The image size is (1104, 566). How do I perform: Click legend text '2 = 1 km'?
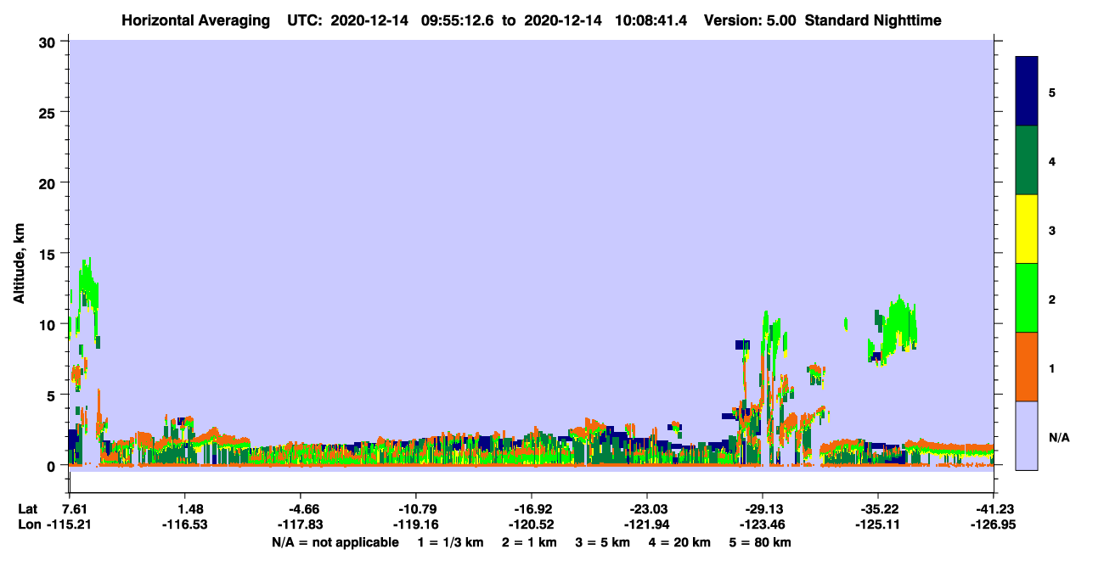[x=532, y=541]
